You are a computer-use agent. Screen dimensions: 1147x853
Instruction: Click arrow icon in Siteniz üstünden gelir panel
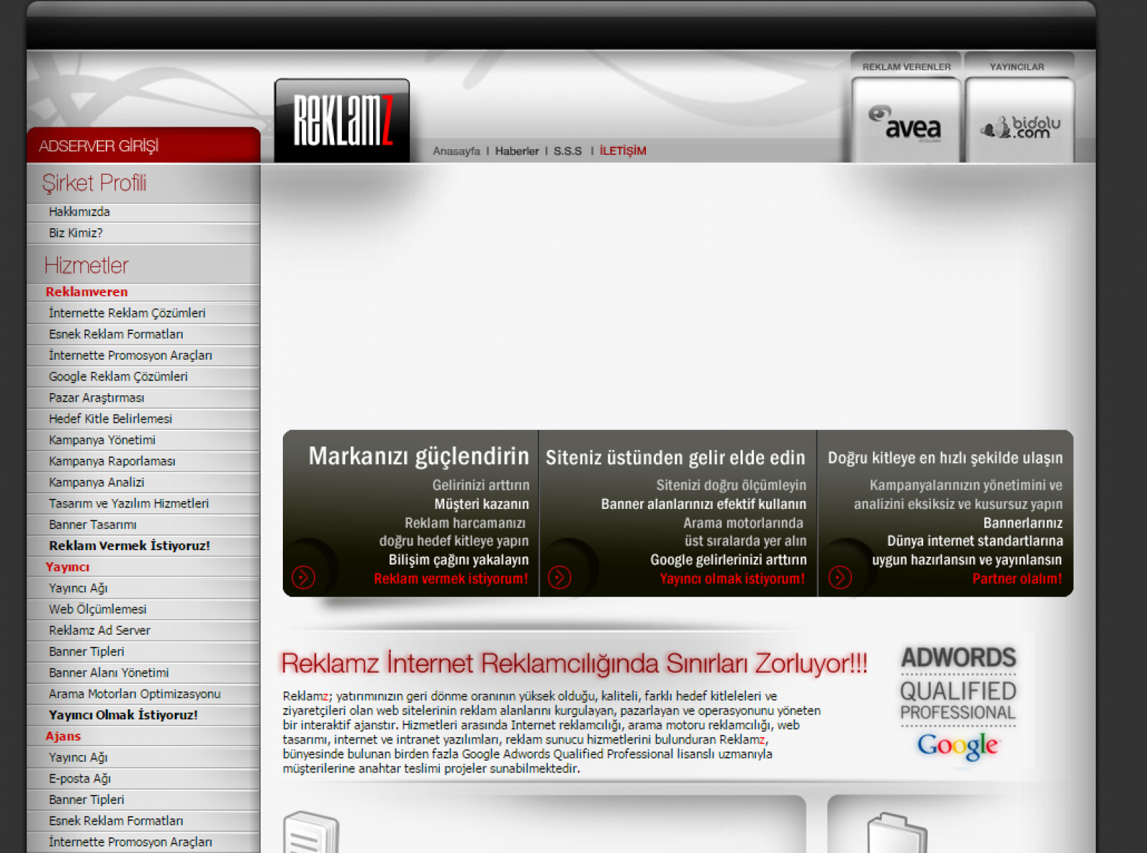click(559, 577)
